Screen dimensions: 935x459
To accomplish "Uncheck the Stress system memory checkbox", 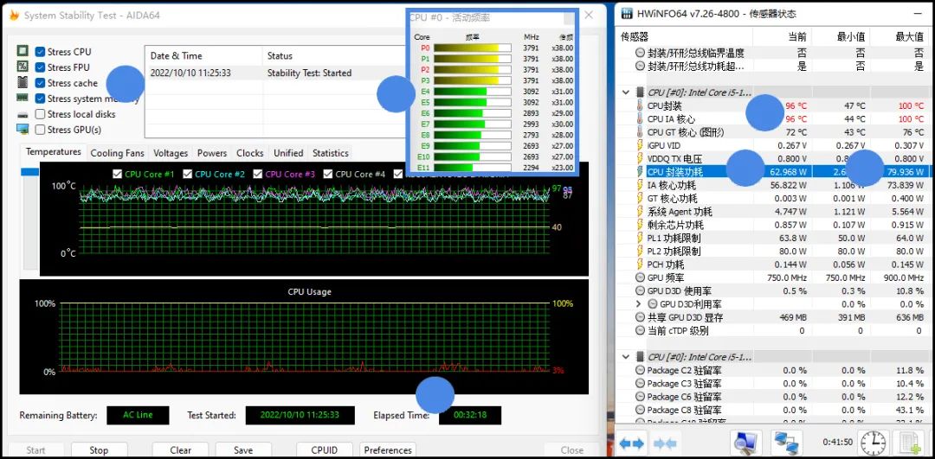I will [x=40, y=99].
